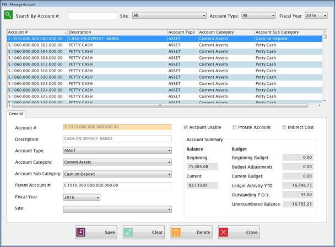Click the scroll right arrow of account list
Viewport: 335px width, 247px height.
click(x=320, y=105)
